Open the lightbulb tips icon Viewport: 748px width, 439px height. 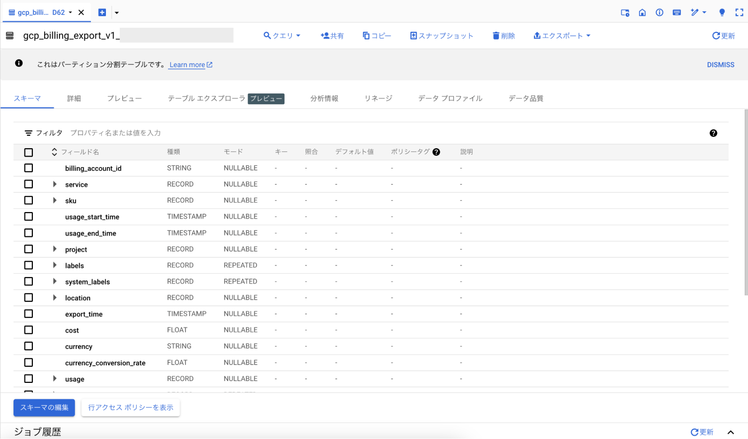[722, 12]
